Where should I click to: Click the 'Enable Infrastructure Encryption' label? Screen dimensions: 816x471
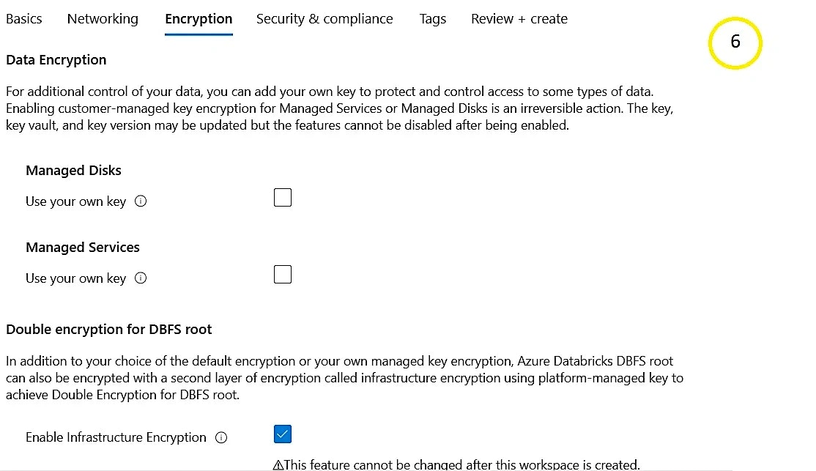tap(116, 437)
